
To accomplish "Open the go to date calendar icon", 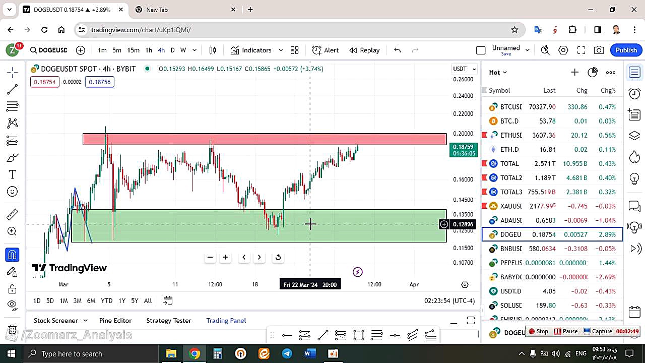I will [x=168, y=300].
